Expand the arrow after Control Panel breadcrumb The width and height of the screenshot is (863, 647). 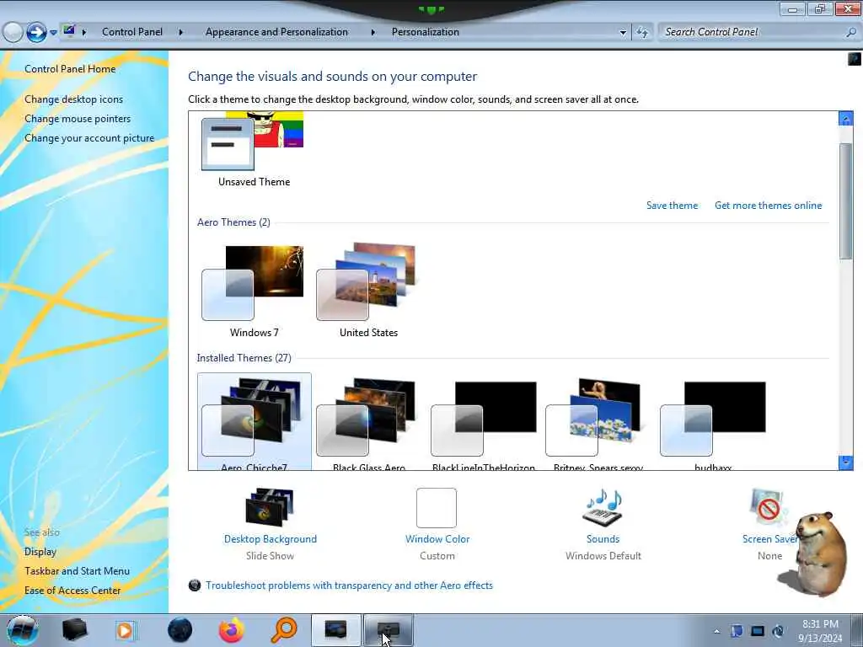click(181, 32)
